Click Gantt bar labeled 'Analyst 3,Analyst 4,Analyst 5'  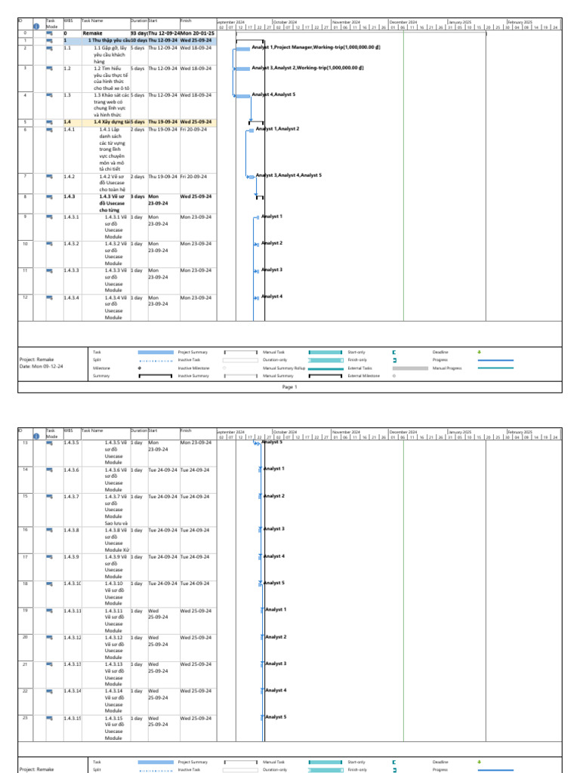click(251, 177)
